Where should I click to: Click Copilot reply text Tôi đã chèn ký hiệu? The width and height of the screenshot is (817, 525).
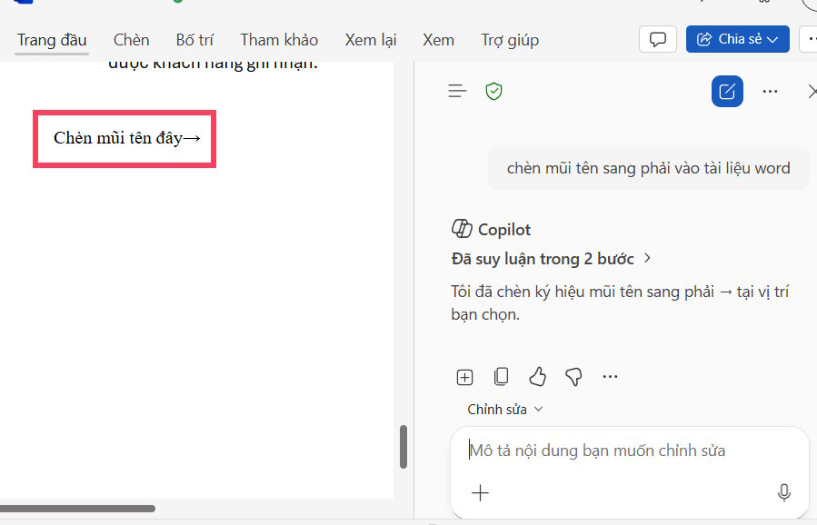pyautogui.click(x=620, y=302)
